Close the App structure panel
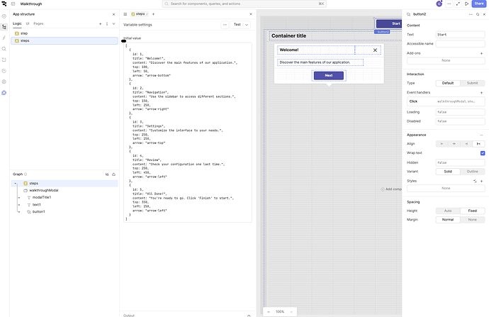 pyautogui.click(x=113, y=13)
